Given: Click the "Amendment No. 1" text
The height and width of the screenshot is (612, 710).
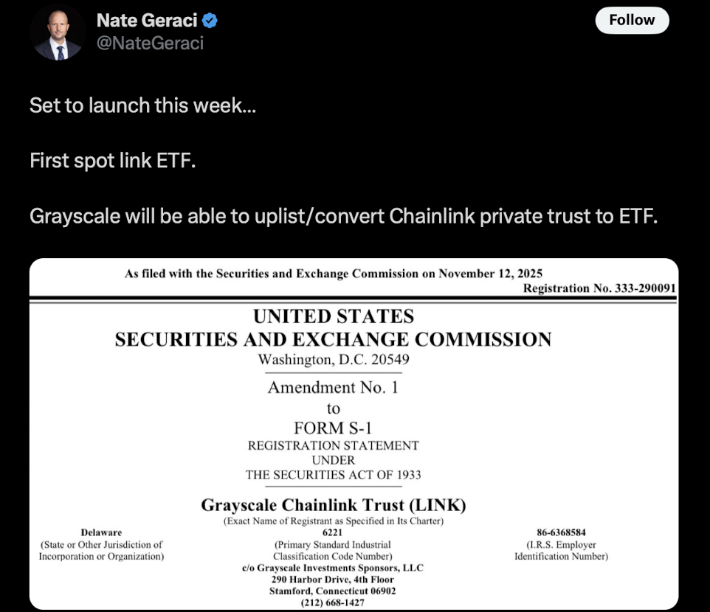Looking at the screenshot, I should pos(333,388).
